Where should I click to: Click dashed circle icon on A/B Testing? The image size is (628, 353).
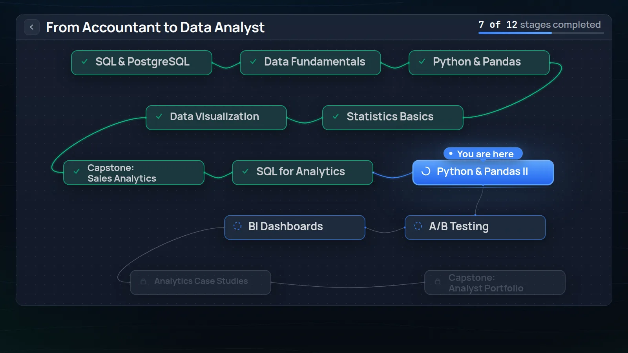click(x=418, y=226)
